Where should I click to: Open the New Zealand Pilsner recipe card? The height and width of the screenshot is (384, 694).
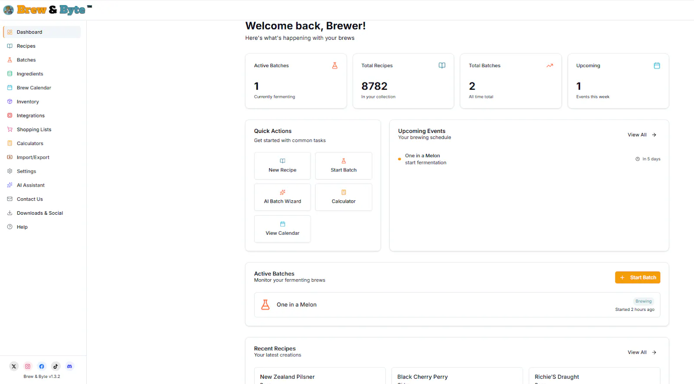(x=320, y=376)
